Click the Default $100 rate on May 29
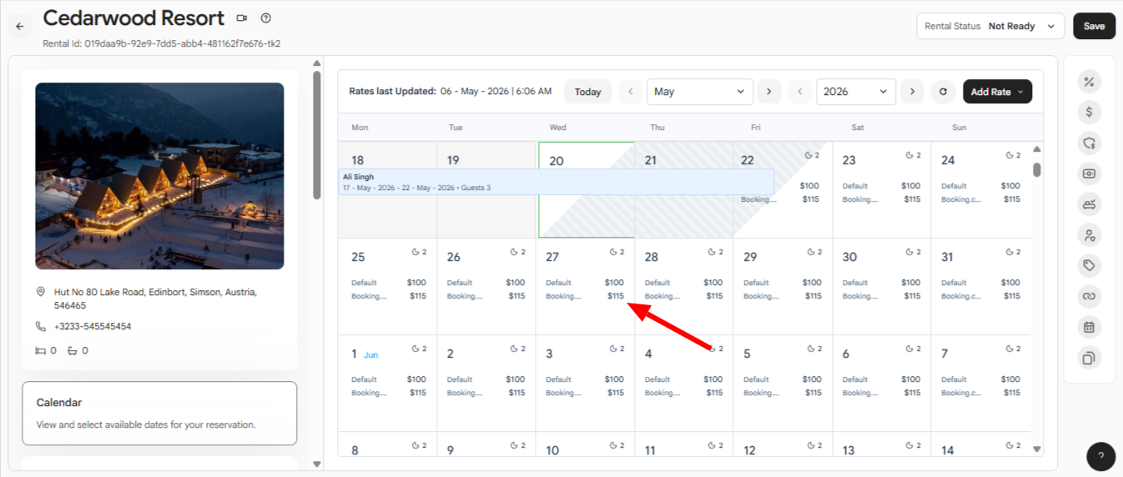Screen dimensions: 1123x477 point(783,283)
